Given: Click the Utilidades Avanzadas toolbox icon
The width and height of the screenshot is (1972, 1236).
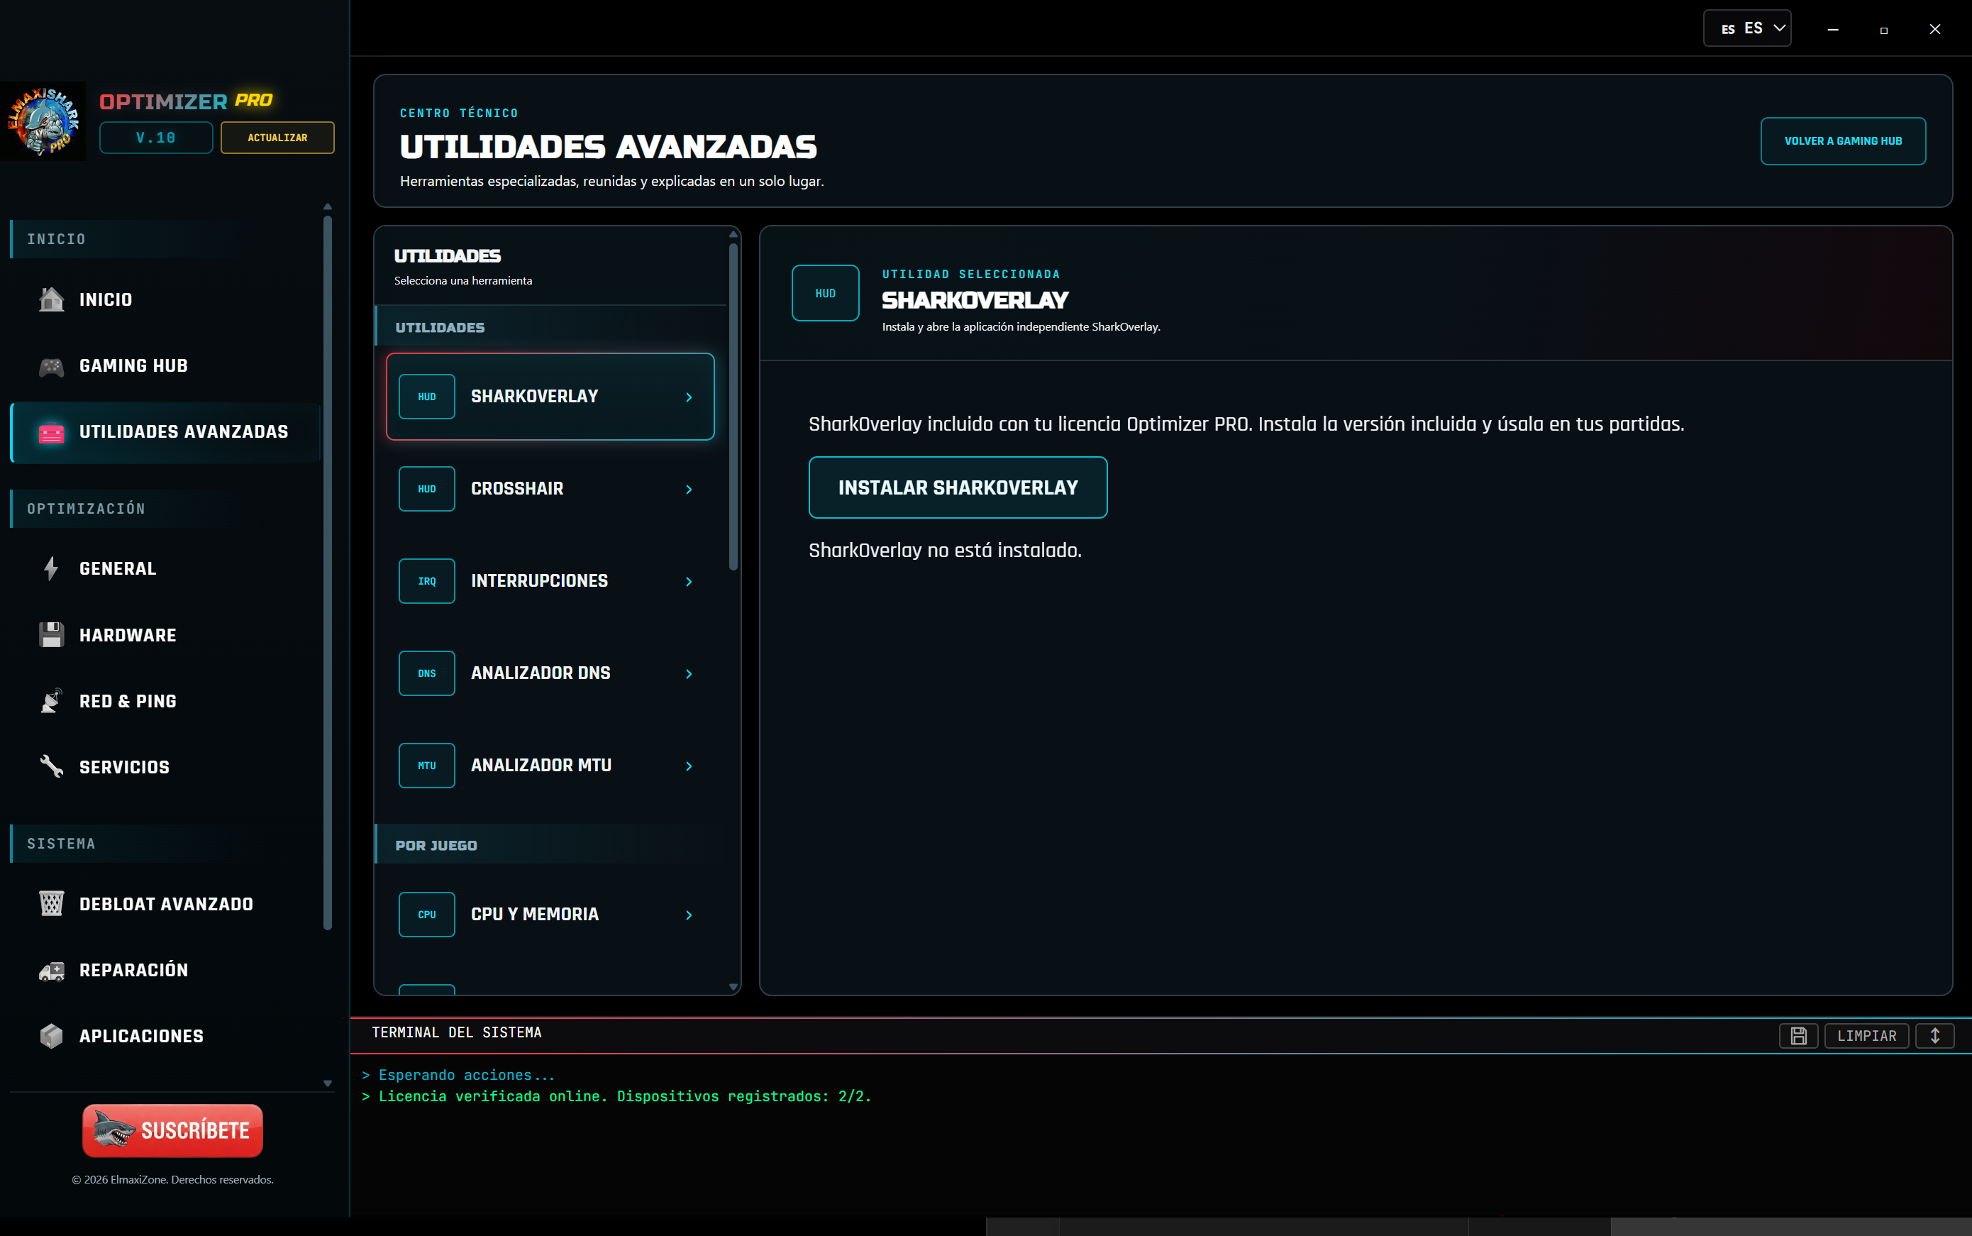Looking at the screenshot, I should click(52, 431).
